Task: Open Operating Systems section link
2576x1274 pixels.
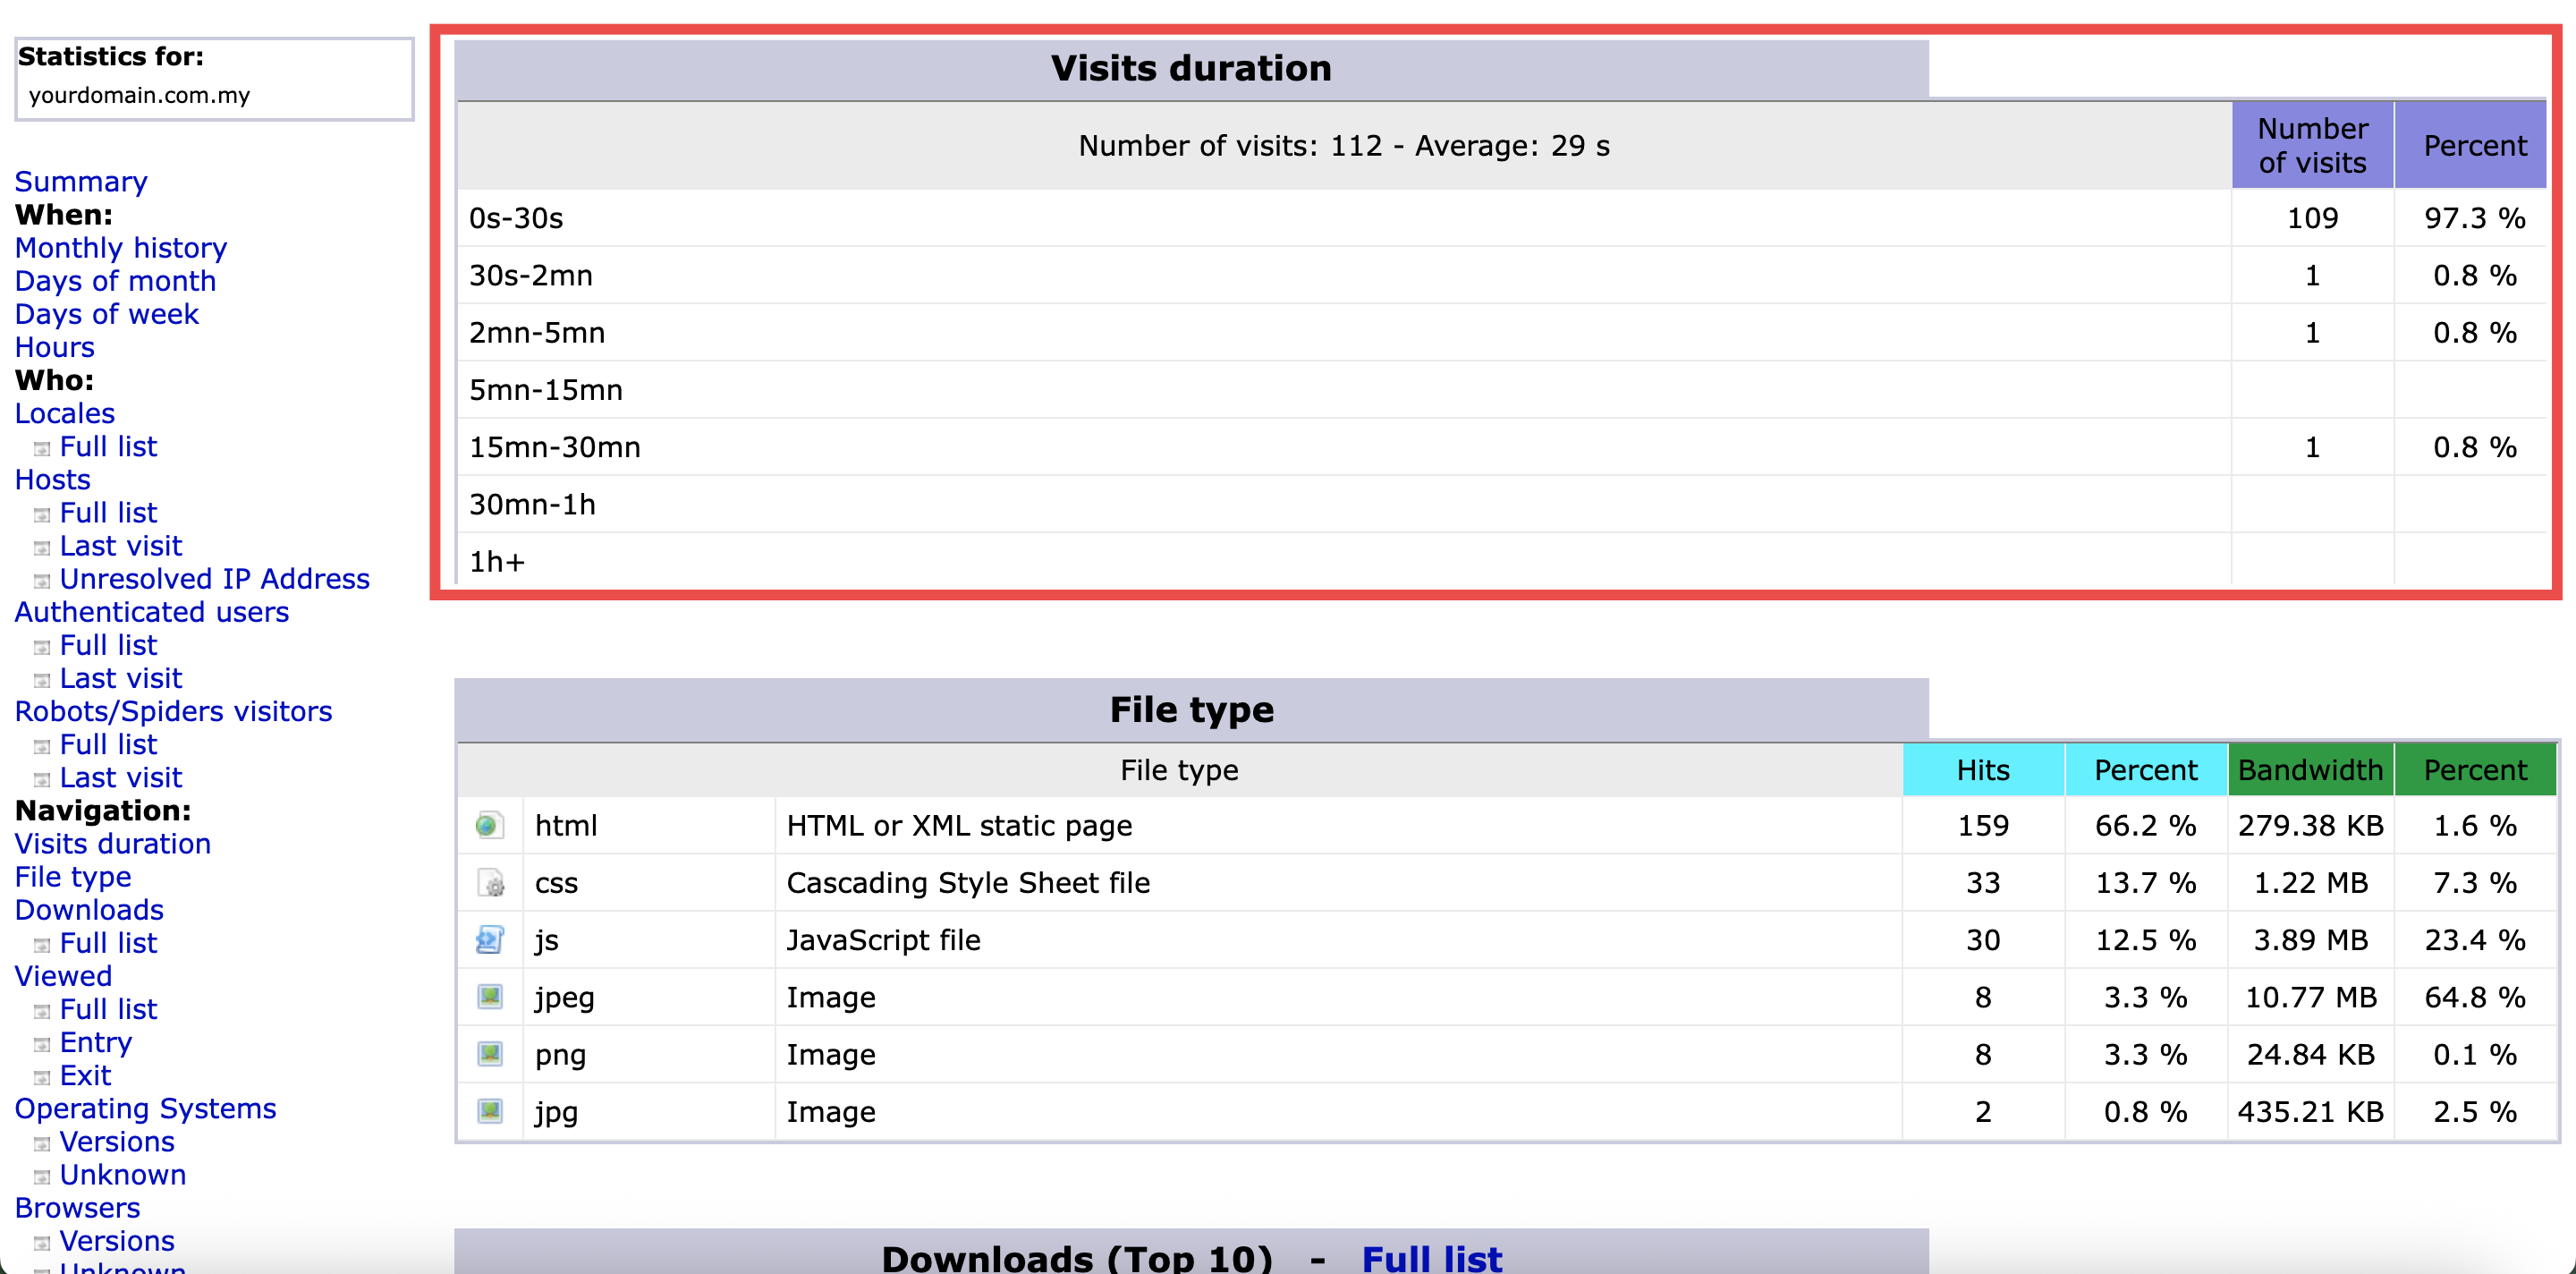Action: click(145, 1109)
